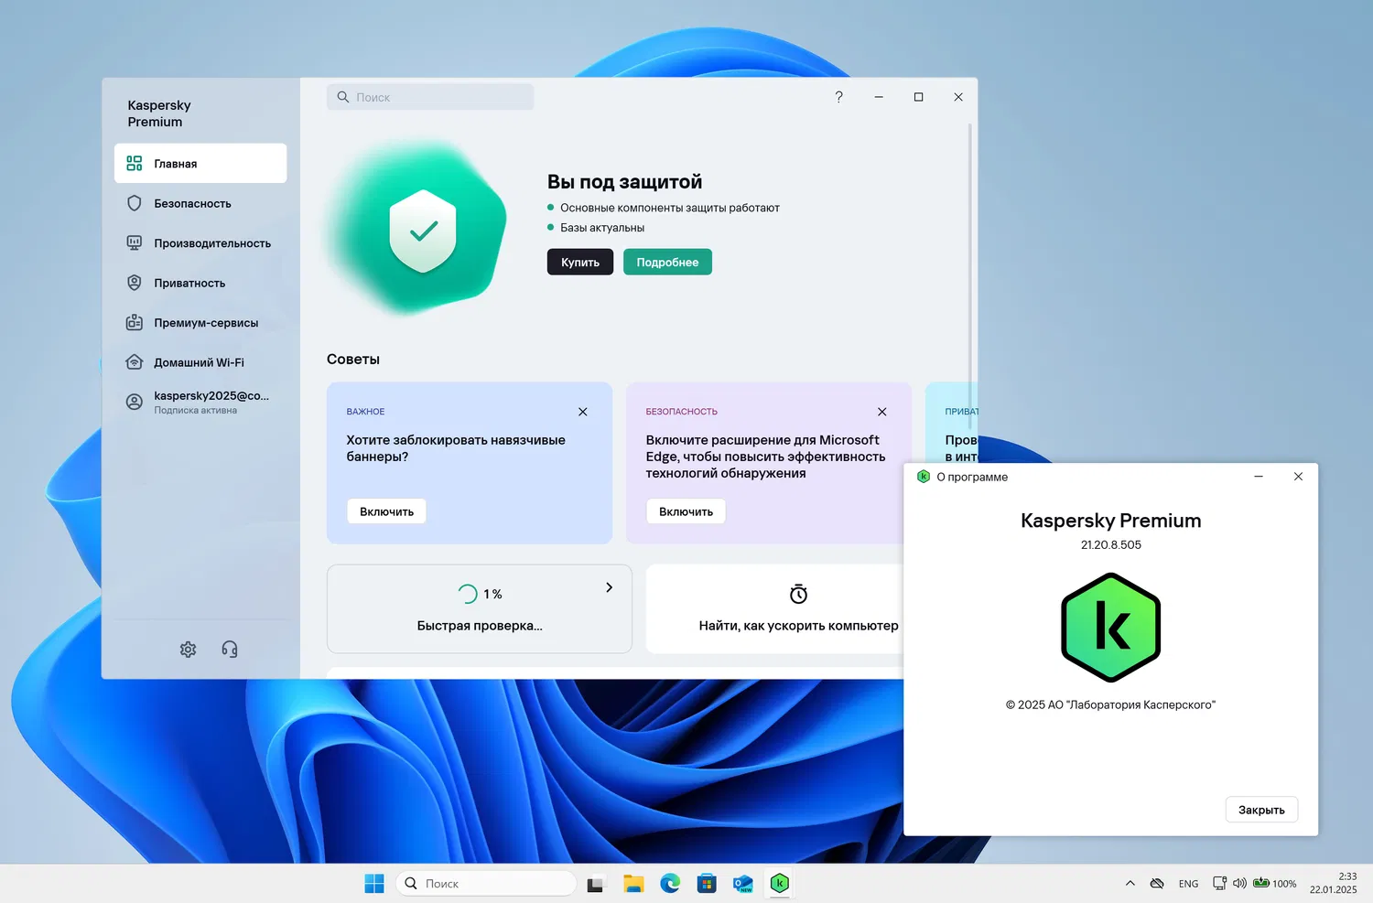Viewport: 1373px width, 903px height.
Task: Click the Подробнее button
Action: click(667, 262)
